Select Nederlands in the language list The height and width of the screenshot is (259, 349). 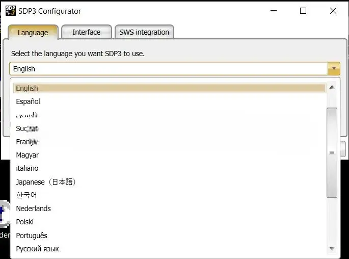[169, 209]
